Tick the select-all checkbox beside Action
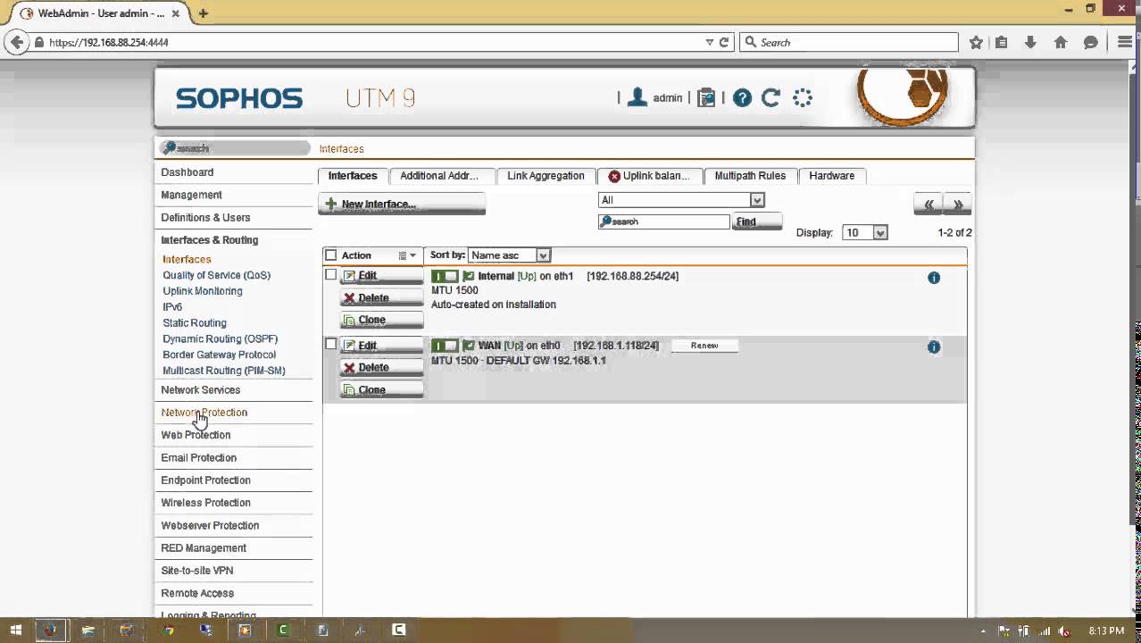This screenshot has height=643, width=1141. pyautogui.click(x=330, y=255)
